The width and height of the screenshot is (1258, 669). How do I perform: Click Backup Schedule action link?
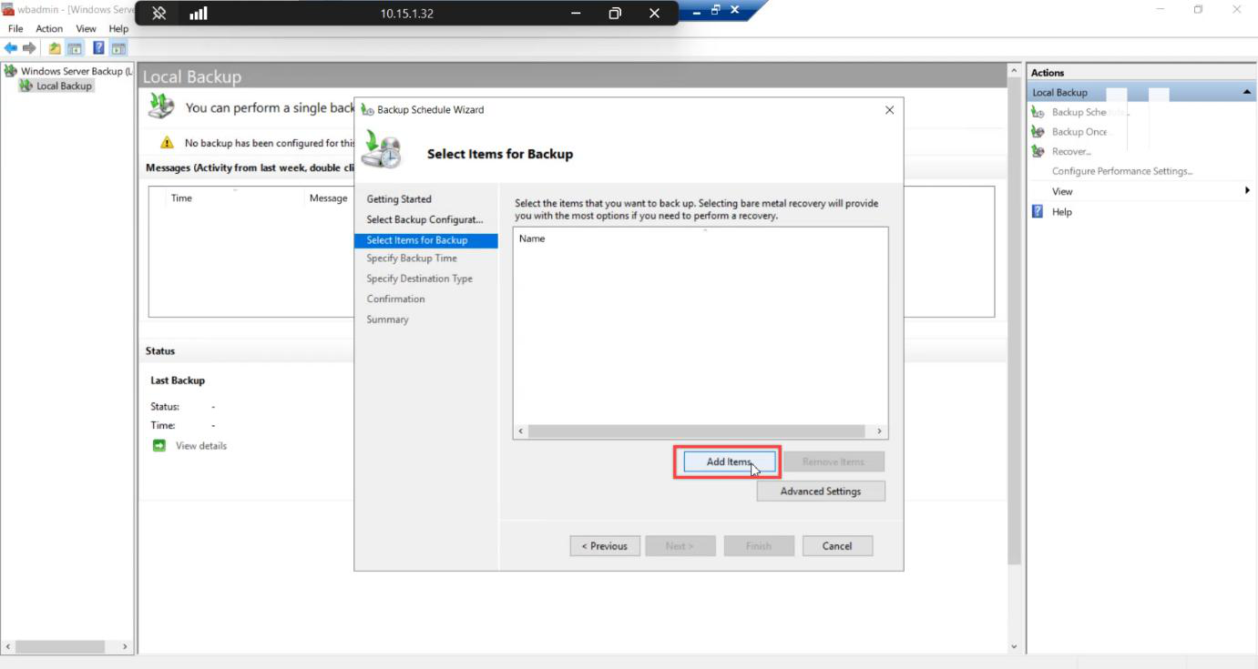(1090, 112)
